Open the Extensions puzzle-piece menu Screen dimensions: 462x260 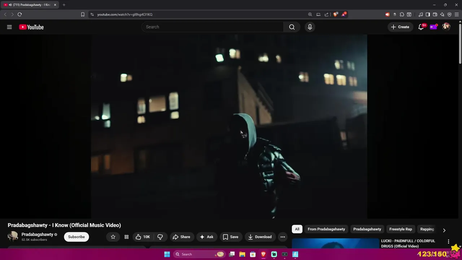coord(402,14)
